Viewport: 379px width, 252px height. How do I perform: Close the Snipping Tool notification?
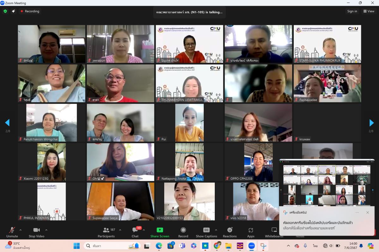coord(368,212)
